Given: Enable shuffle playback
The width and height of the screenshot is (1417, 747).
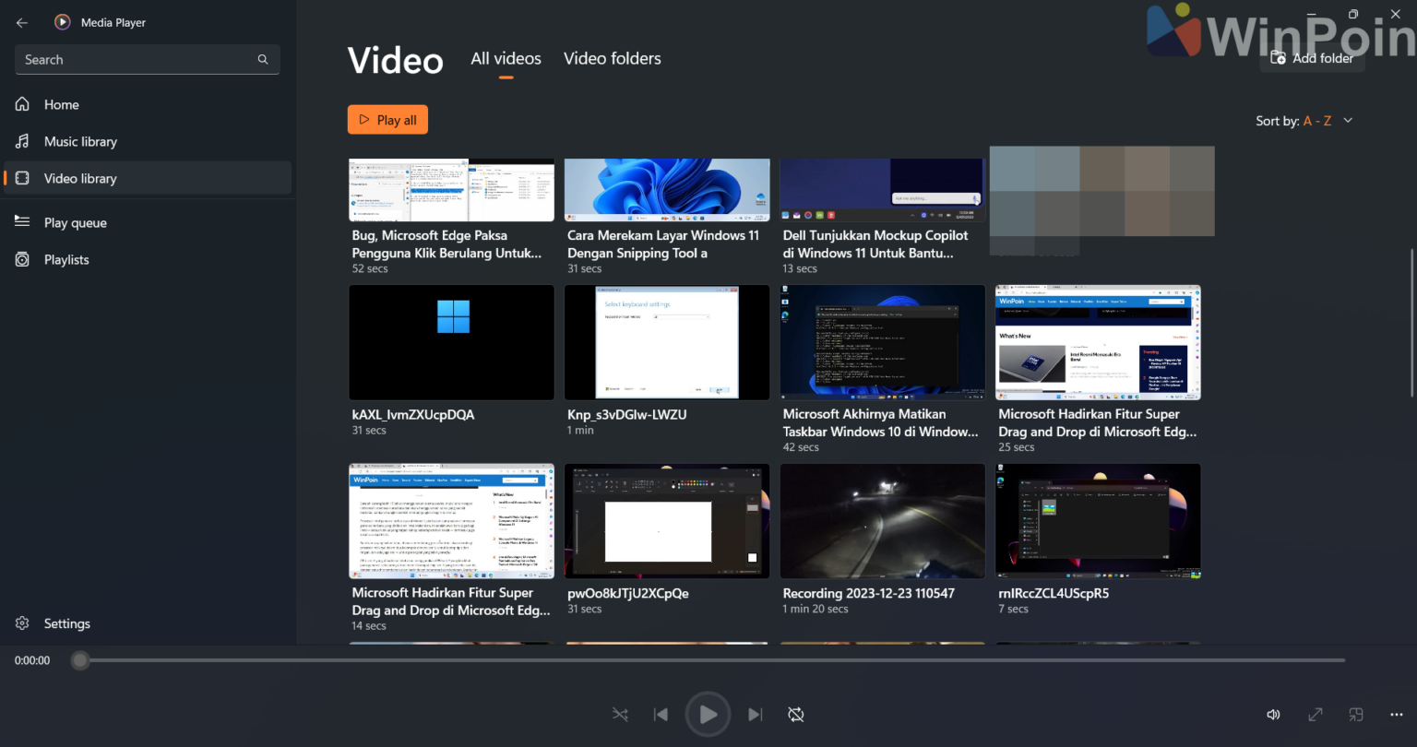Looking at the screenshot, I should point(619,714).
